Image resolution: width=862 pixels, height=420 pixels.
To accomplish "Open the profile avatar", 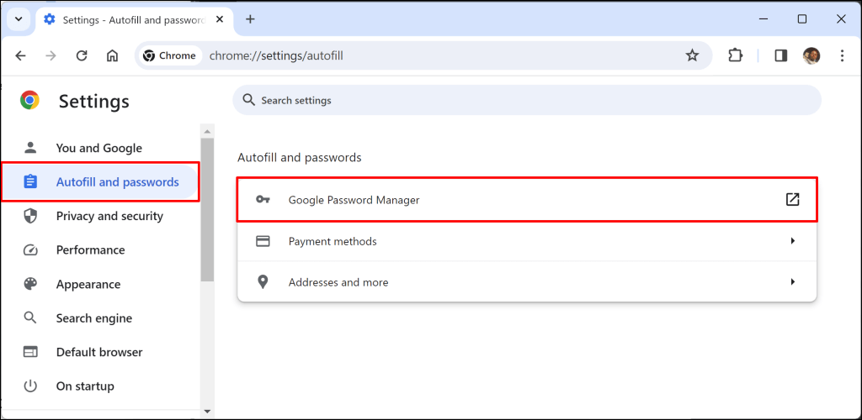I will tap(811, 55).
